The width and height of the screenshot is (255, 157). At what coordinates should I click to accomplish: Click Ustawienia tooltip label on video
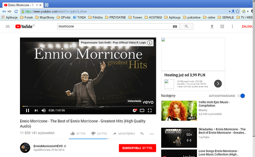coord(135,101)
